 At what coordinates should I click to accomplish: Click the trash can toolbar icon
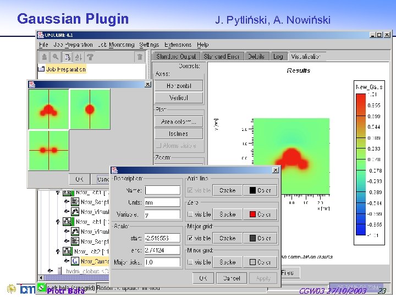(x=140, y=57)
